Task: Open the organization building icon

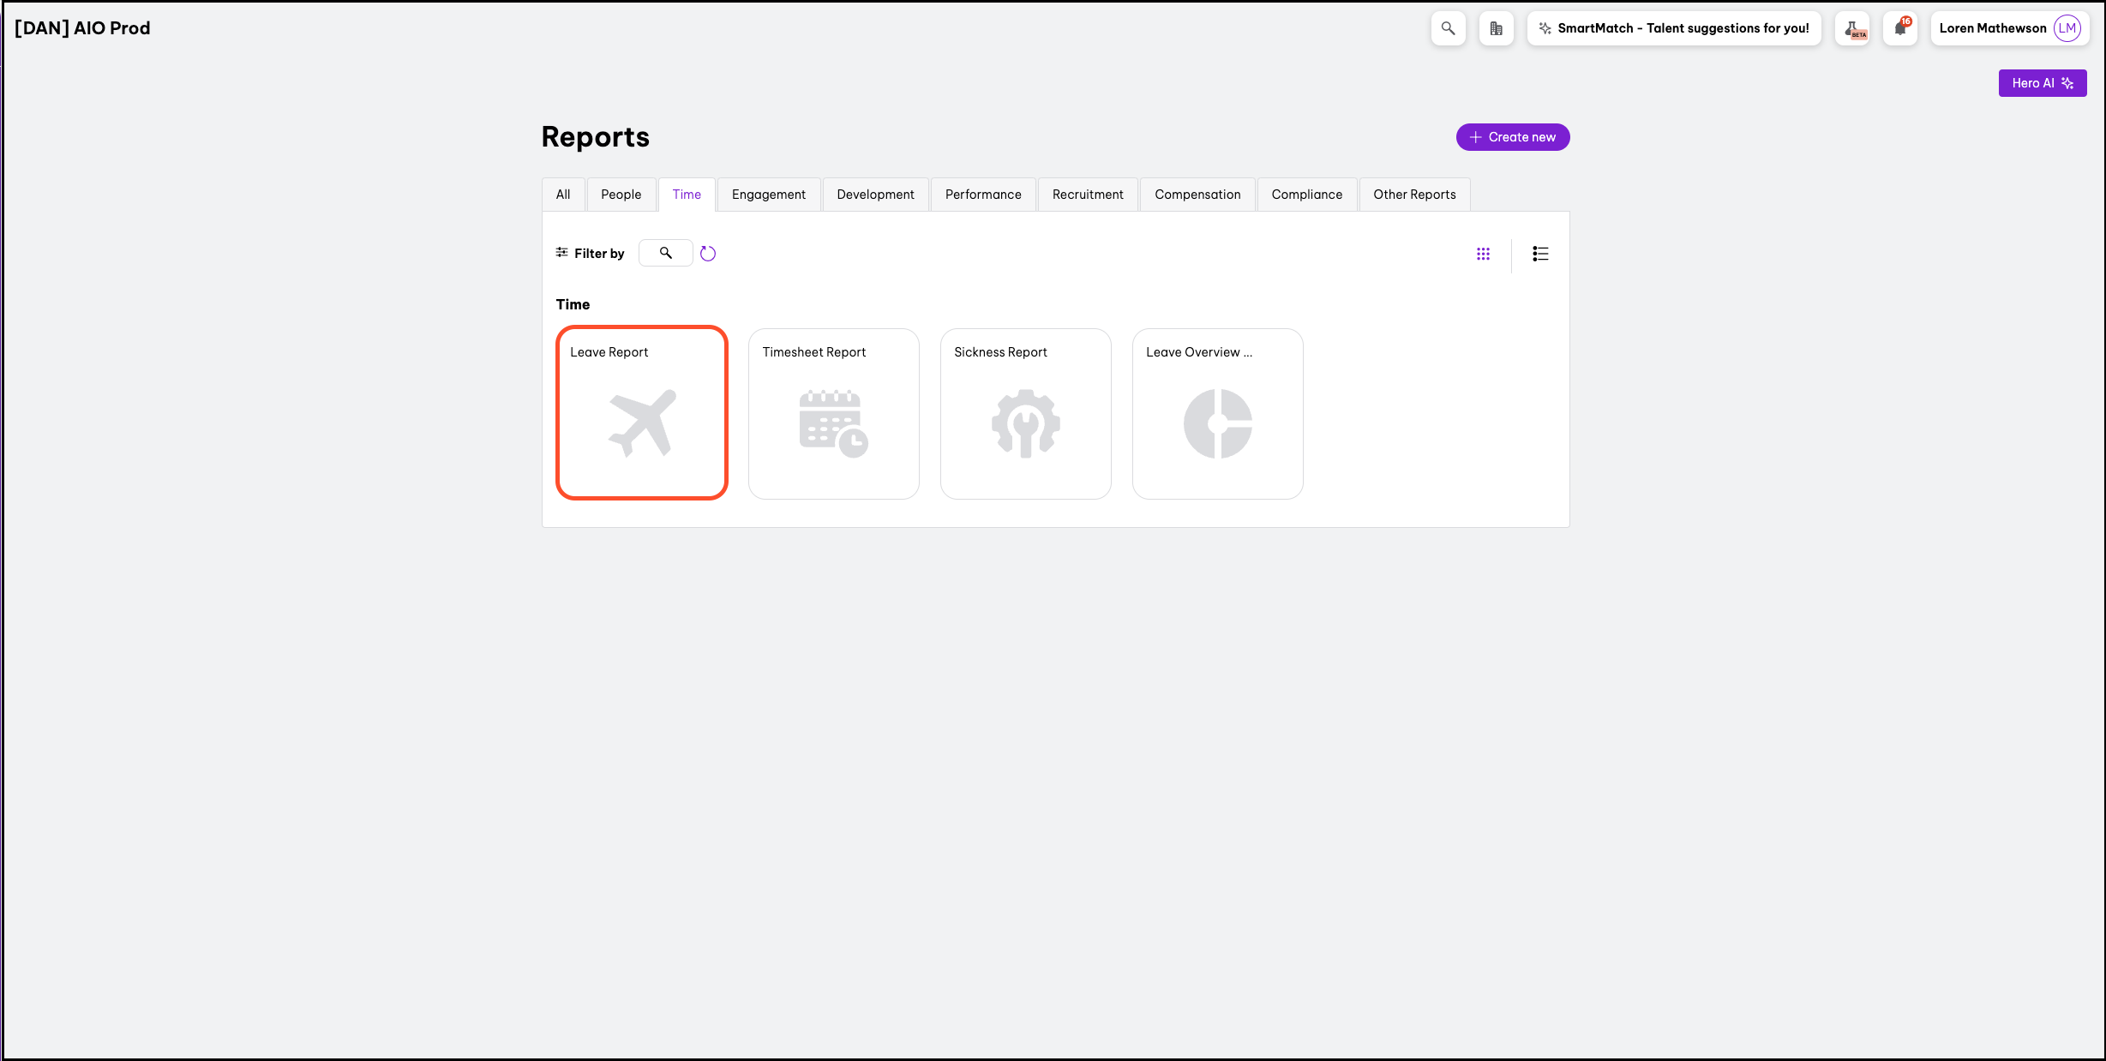Action: coord(1496,28)
